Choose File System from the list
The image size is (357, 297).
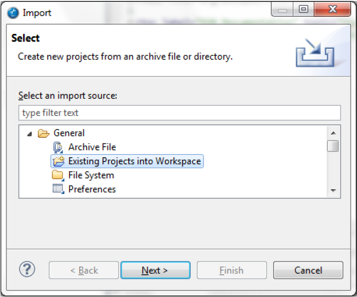(x=91, y=175)
